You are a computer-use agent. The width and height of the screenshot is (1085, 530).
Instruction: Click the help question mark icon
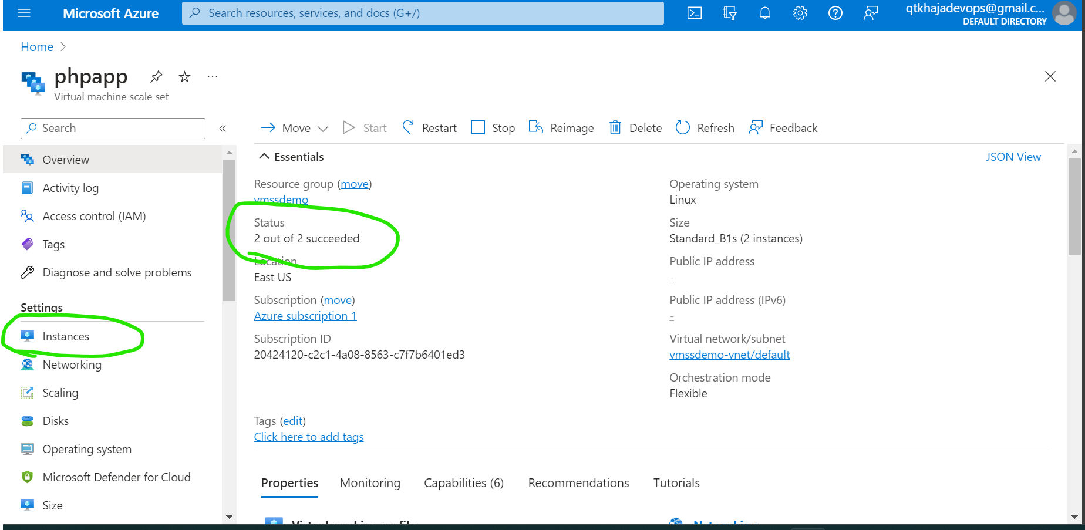[835, 13]
